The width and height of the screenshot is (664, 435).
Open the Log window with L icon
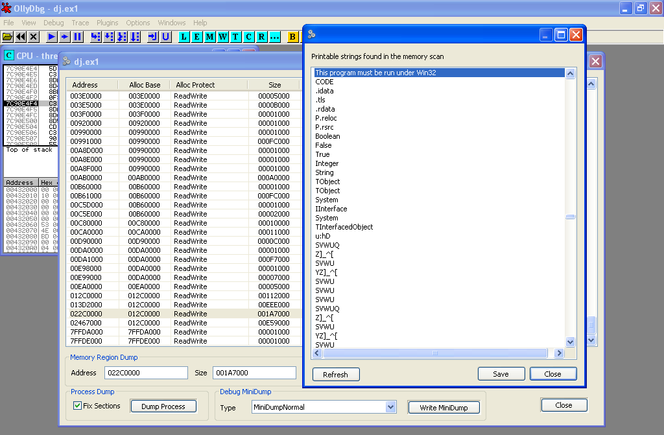pos(184,37)
